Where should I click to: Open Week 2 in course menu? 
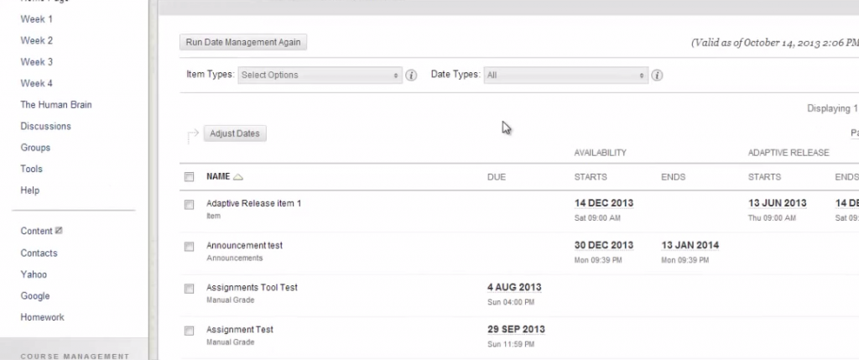tap(37, 40)
